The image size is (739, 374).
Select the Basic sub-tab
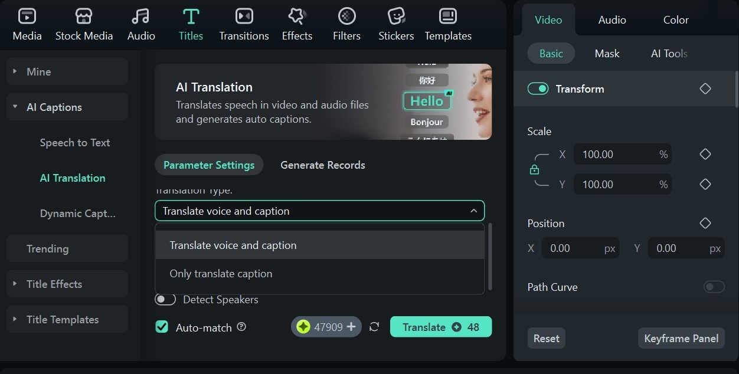551,53
